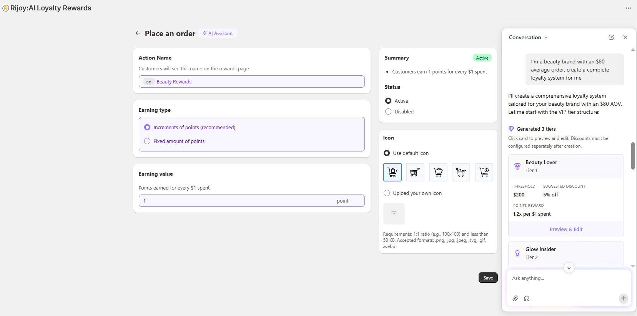This screenshot has width=637, height=316.
Task: Click the scroll-to-bottom arrow in chat
Action: 569,268
